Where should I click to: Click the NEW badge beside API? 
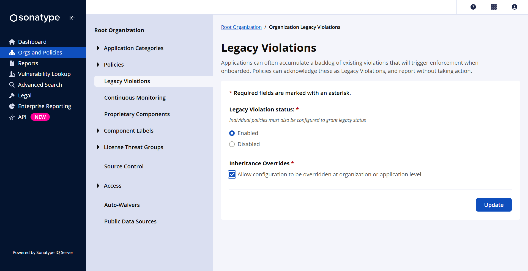click(x=40, y=117)
